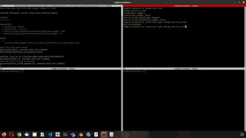
Task: Open Google Chrome from the dock
Action: (x=19, y=135)
